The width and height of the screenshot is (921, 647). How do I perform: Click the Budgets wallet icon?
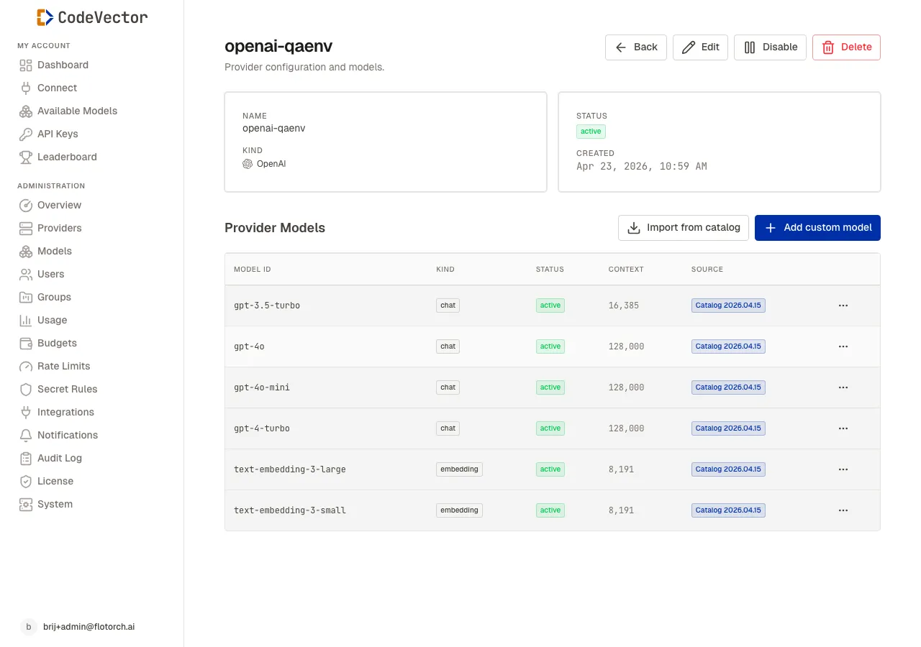26,344
